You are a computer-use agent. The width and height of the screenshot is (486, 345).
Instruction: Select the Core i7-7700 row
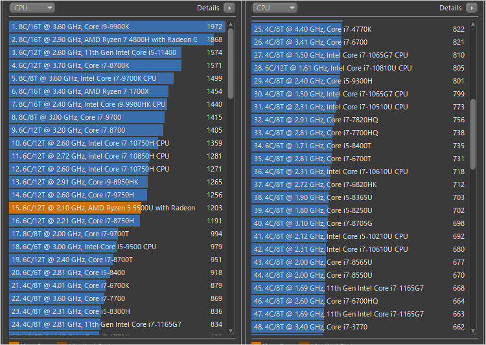[117, 298]
